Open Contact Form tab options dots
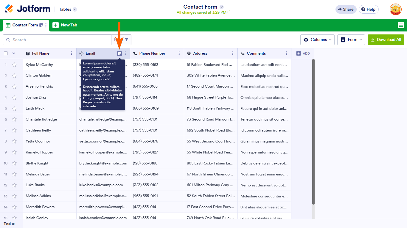The image size is (407, 228). pyautogui.click(x=46, y=25)
